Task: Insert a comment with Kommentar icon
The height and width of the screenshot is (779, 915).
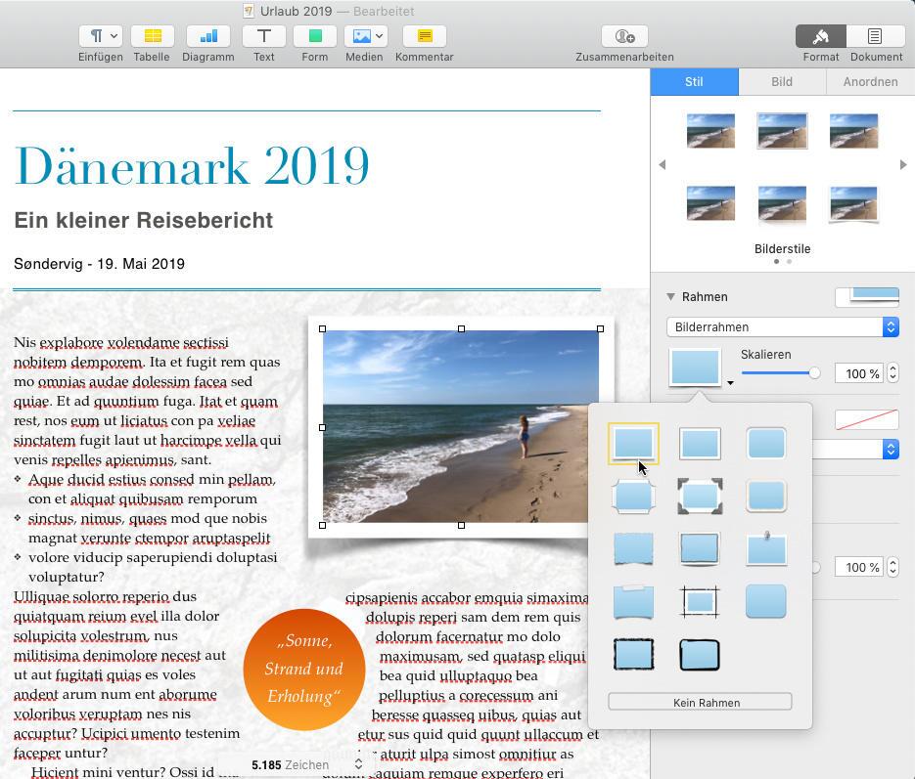Action: pos(424,36)
